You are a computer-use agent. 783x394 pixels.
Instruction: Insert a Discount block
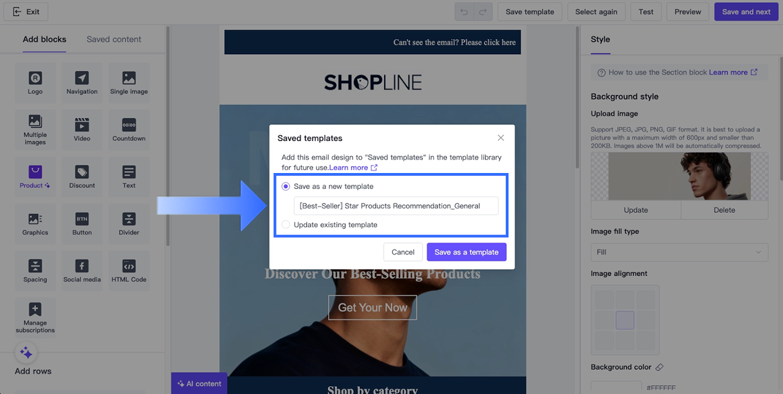point(82,177)
